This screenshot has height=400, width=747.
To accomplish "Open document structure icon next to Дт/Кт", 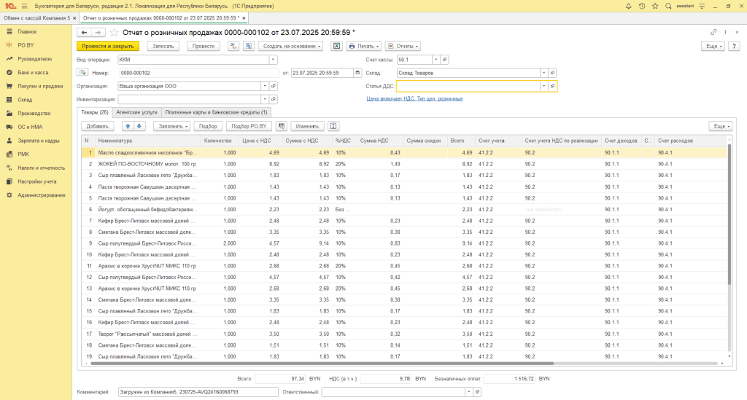I will (x=248, y=46).
